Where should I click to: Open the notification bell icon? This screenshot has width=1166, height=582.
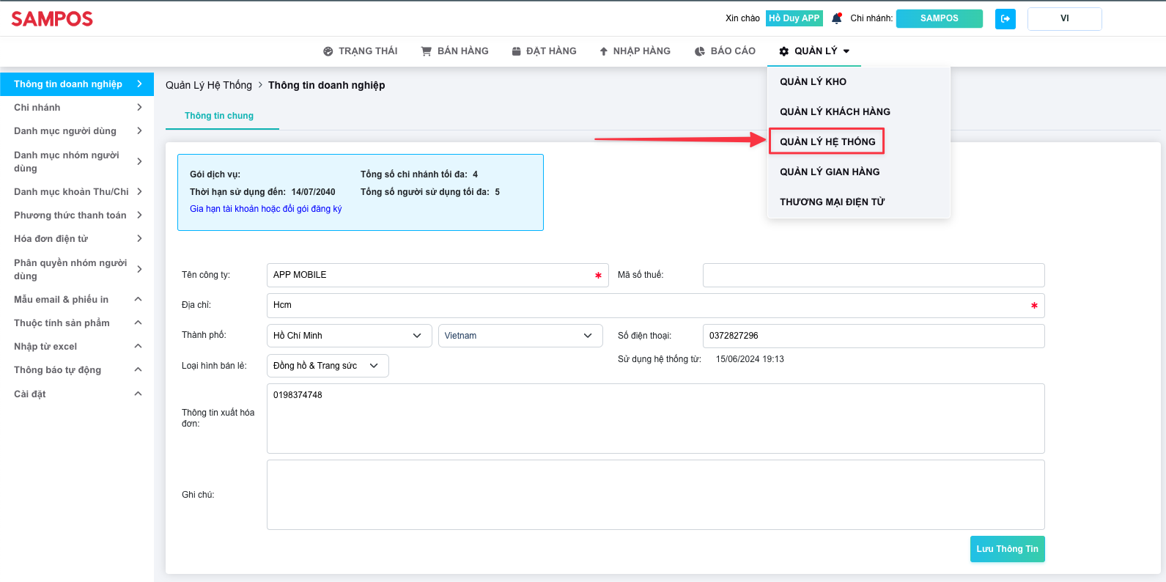pyautogui.click(x=837, y=18)
